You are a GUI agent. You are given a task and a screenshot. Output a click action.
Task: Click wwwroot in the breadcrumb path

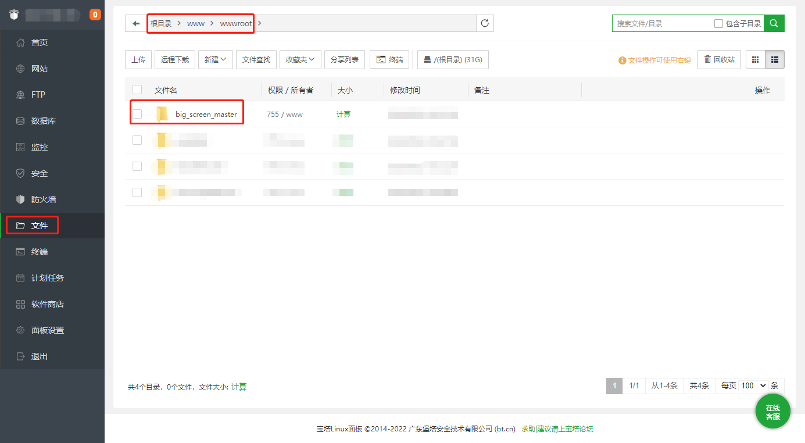pyautogui.click(x=236, y=23)
